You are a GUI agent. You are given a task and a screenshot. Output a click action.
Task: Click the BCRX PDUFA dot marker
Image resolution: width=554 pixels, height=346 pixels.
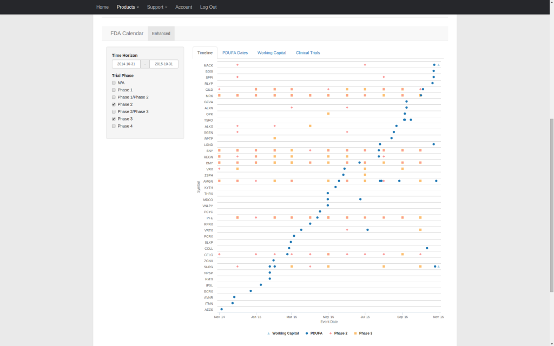click(251, 291)
